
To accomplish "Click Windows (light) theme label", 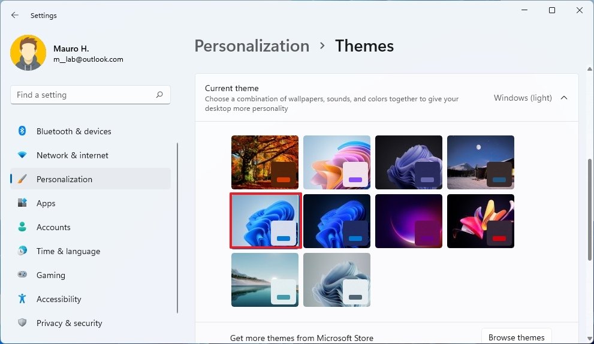I will click(x=523, y=98).
